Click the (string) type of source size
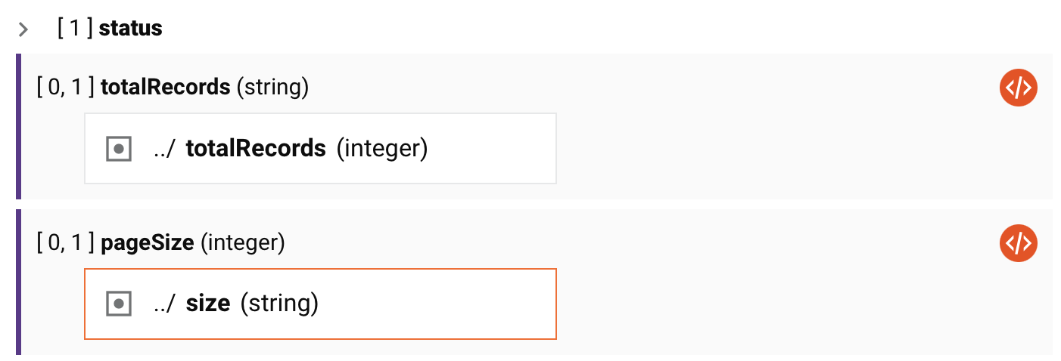 click(x=279, y=304)
